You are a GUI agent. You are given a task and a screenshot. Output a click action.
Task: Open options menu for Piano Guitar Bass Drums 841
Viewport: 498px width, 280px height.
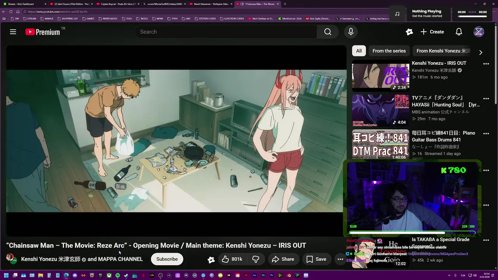click(486, 134)
